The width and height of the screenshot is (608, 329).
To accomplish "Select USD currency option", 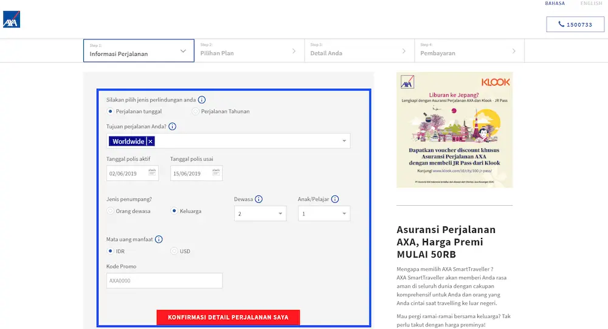I will pos(174,251).
